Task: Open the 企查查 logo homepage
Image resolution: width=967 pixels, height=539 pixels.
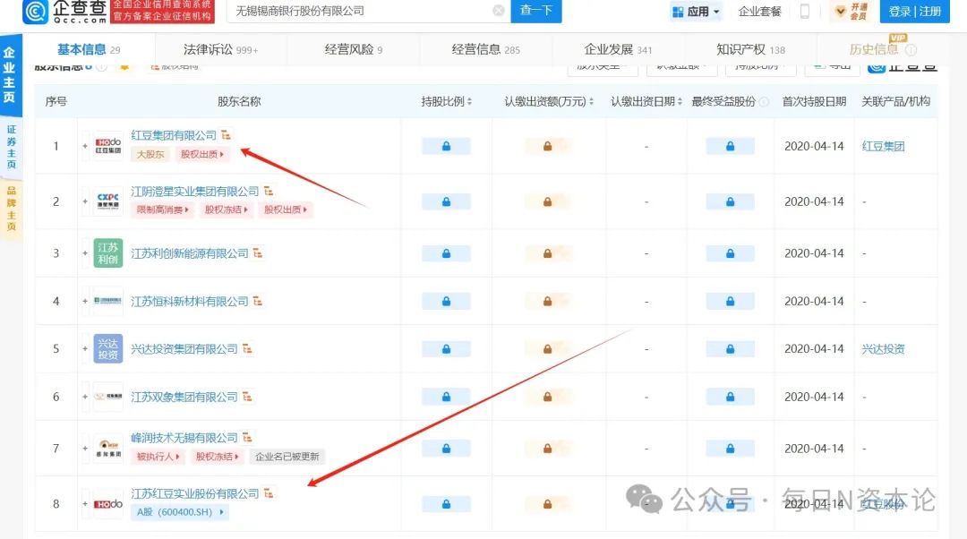Action: [64, 11]
